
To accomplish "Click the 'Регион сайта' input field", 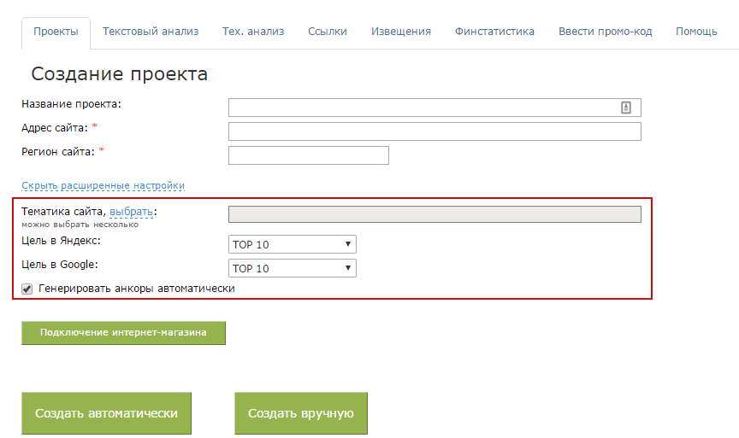I will 308,155.
